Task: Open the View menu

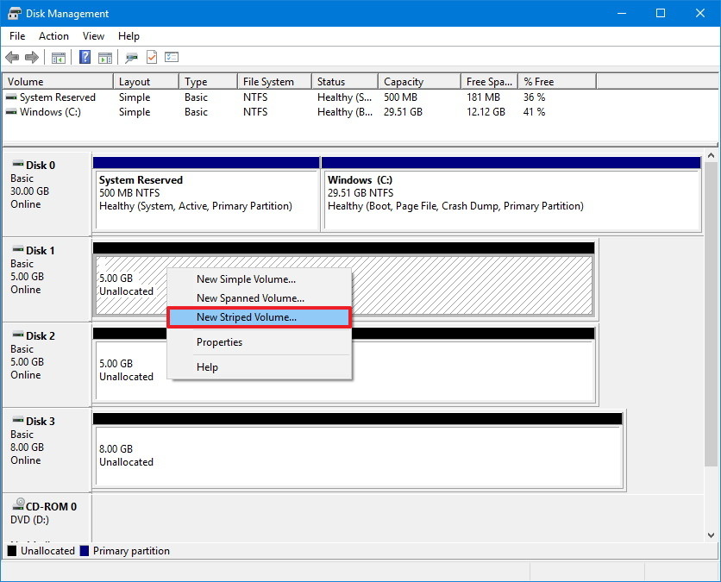Action: (x=93, y=36)
